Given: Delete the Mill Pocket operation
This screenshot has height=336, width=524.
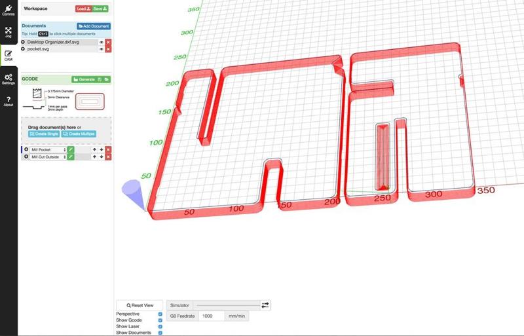Looking at the screenshot, I should (108, 150).
